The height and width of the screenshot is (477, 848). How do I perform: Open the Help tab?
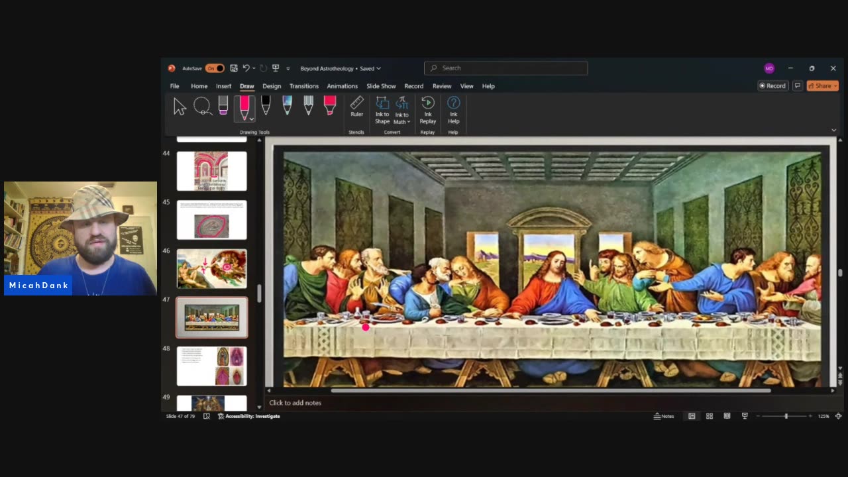point(488,86)
